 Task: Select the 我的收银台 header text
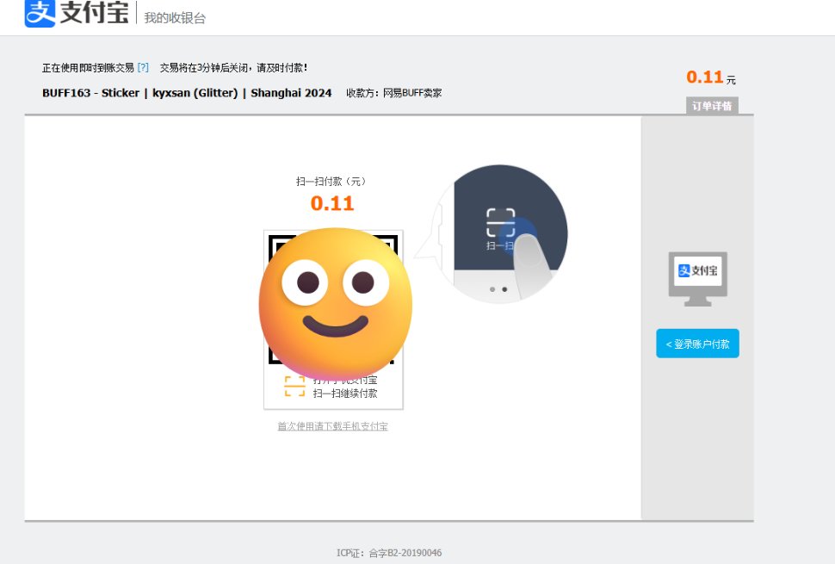(175, 18)
